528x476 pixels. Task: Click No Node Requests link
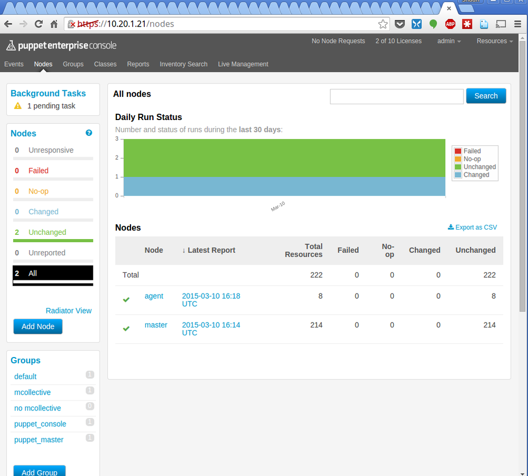click(338, 41)
